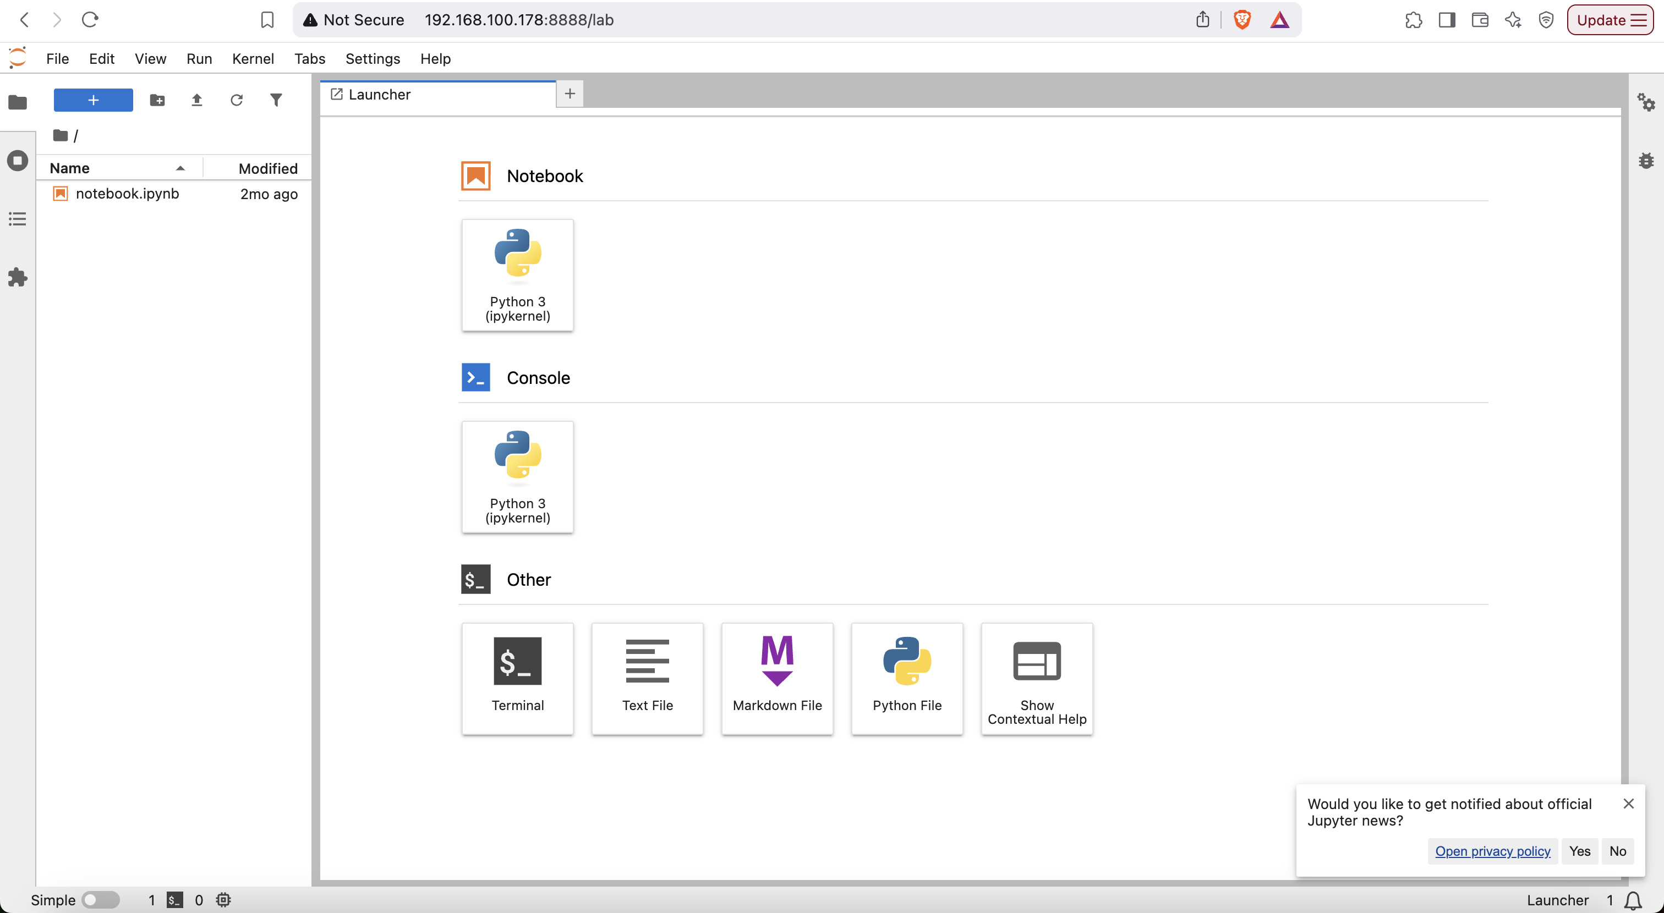Open the Extension Manager puzzle icon
Viewport: 1664px width, 913px height.
pos(18,278)
